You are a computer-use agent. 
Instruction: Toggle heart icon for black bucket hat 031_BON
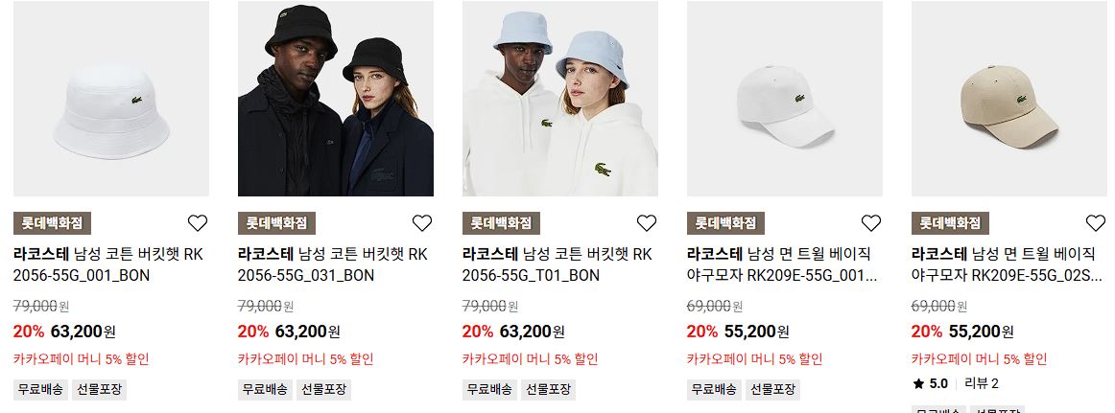[422, 223]
